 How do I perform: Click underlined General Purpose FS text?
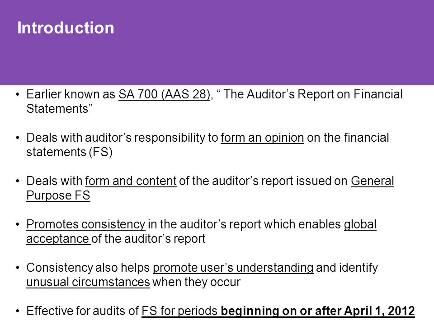210,188
